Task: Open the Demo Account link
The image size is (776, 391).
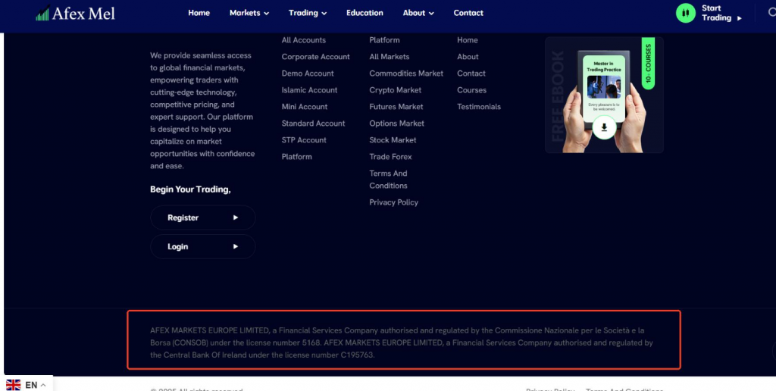Action: tap(308, 74)
